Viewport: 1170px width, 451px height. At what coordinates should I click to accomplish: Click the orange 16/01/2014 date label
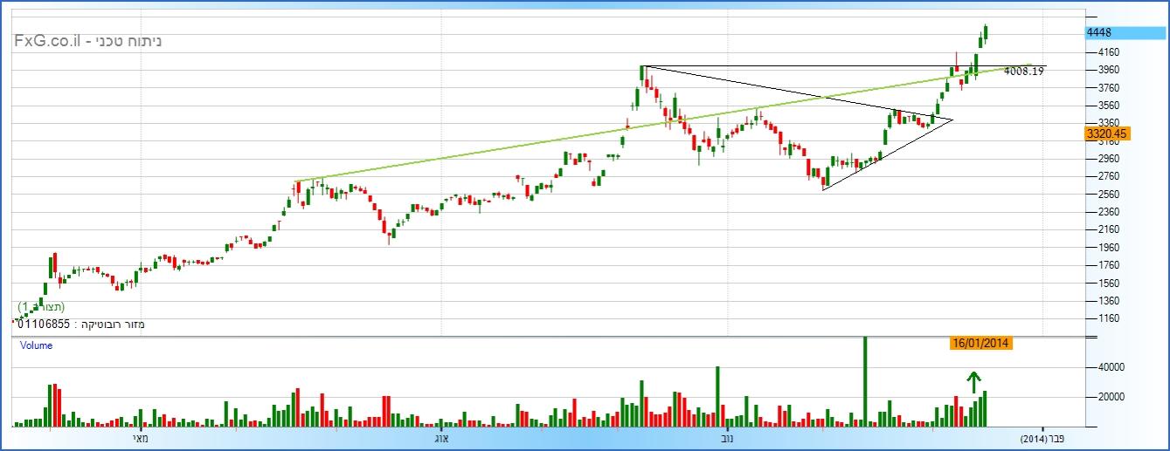pos(980,343)
